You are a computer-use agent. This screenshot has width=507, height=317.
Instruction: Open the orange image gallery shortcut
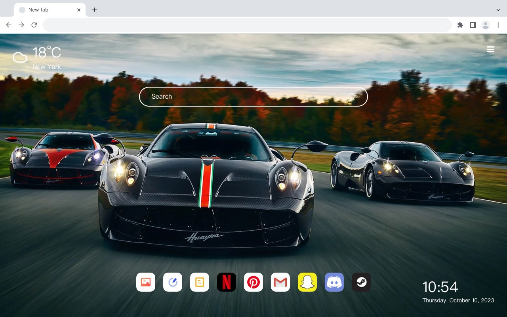[x=146, y=282]
